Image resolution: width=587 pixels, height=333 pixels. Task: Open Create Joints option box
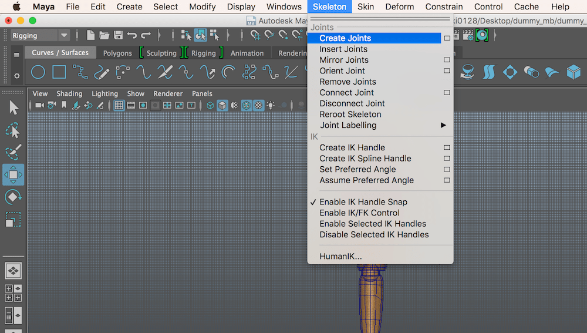pos(447,38)
